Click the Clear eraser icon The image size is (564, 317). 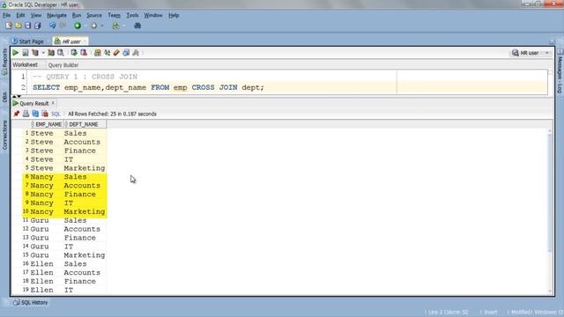point(116,53)
